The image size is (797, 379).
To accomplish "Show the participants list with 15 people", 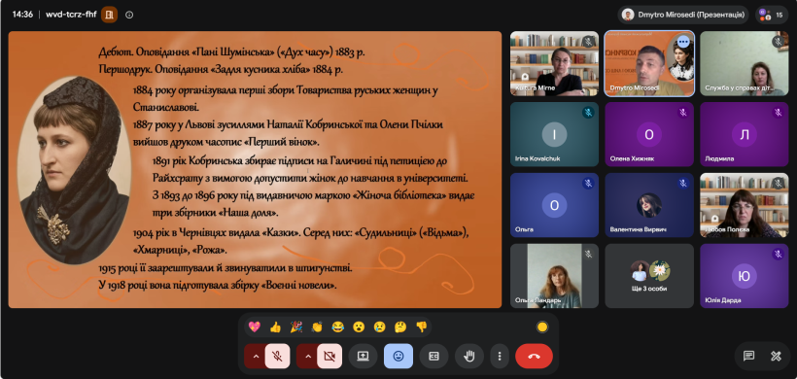I will click(771, 15).
